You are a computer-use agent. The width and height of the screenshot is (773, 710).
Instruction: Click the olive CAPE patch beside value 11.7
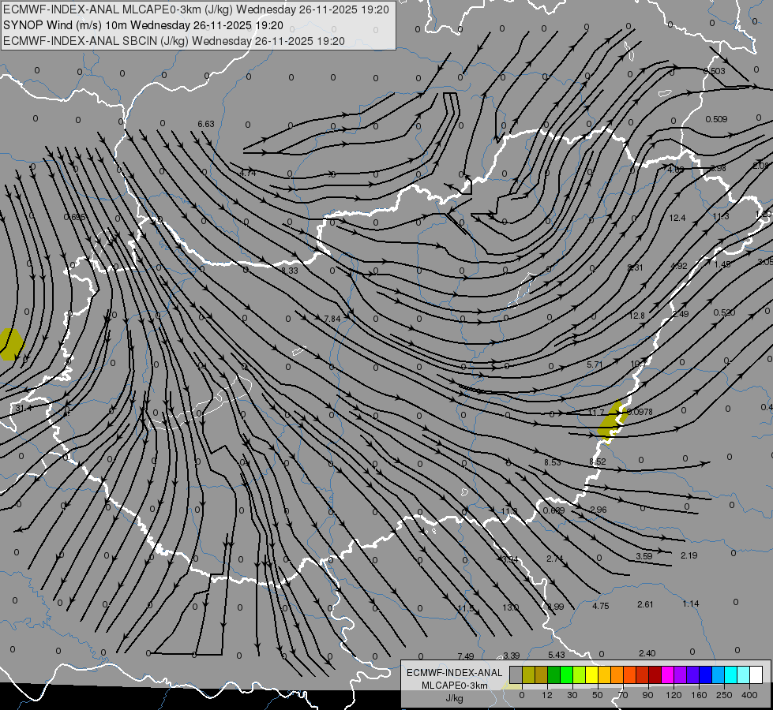[612, 421]
